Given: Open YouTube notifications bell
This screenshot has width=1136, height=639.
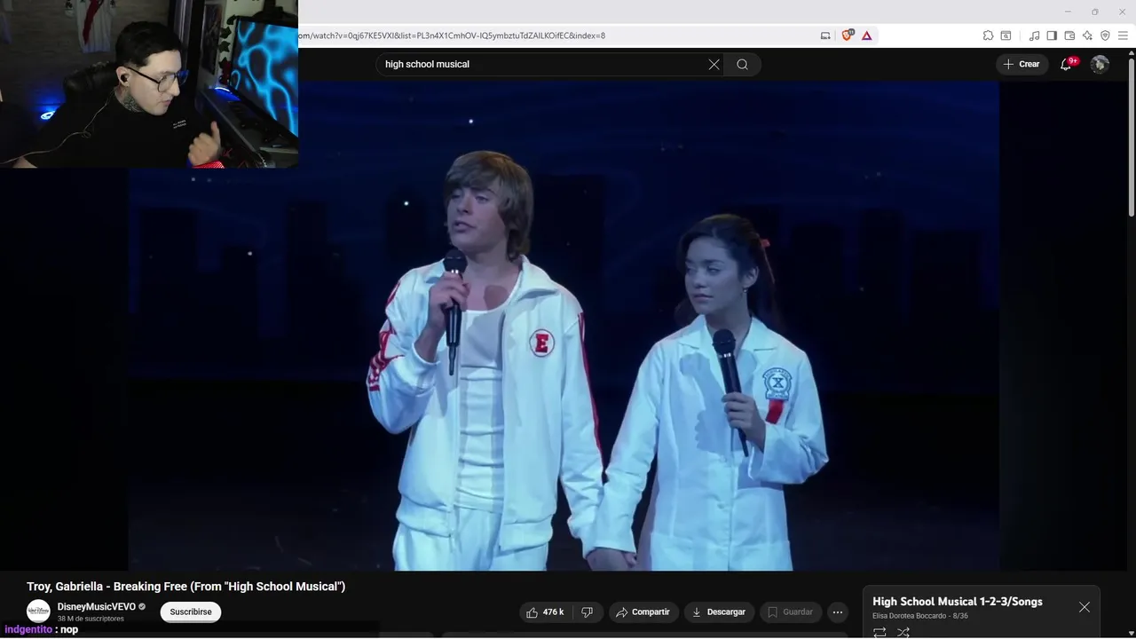Looking at the screenshot, I should 1066,64.
